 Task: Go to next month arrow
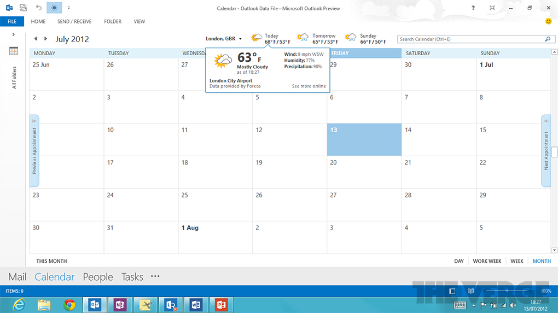[45, 38]
